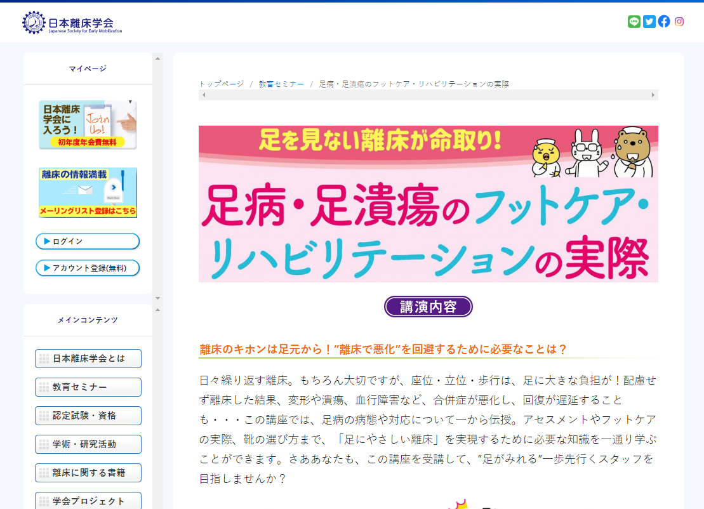Open the Instagram social icon
The height and width of the screenshot is (509, 704).
[679, 22]
